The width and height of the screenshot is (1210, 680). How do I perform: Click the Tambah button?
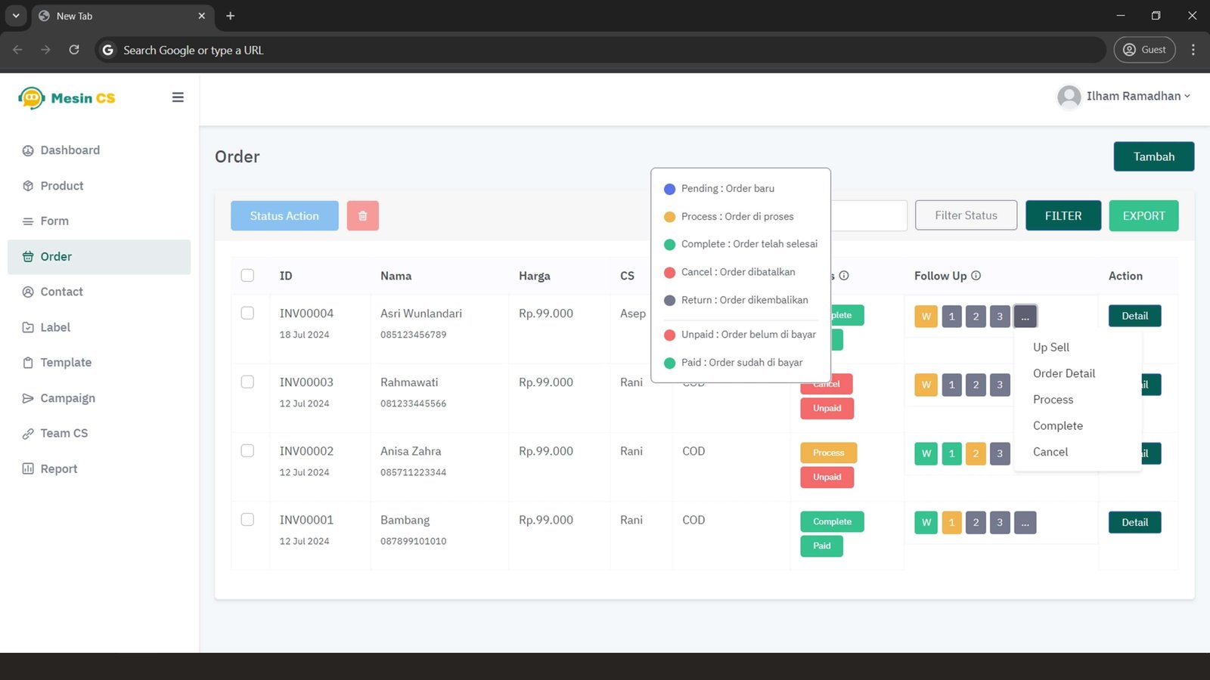click(x=1153, y=156)
